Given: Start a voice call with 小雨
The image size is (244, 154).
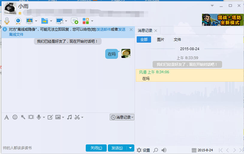Looking at the screenshot, I should click(7, 21).
